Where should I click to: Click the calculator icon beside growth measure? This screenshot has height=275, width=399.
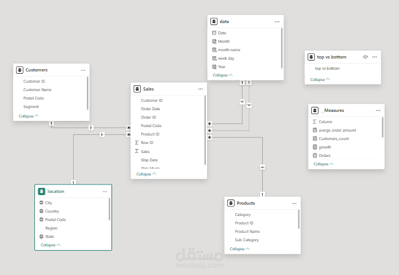315,147
